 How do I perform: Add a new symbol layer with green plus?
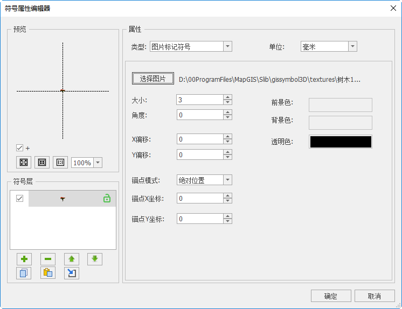click(x=24, y=259)
